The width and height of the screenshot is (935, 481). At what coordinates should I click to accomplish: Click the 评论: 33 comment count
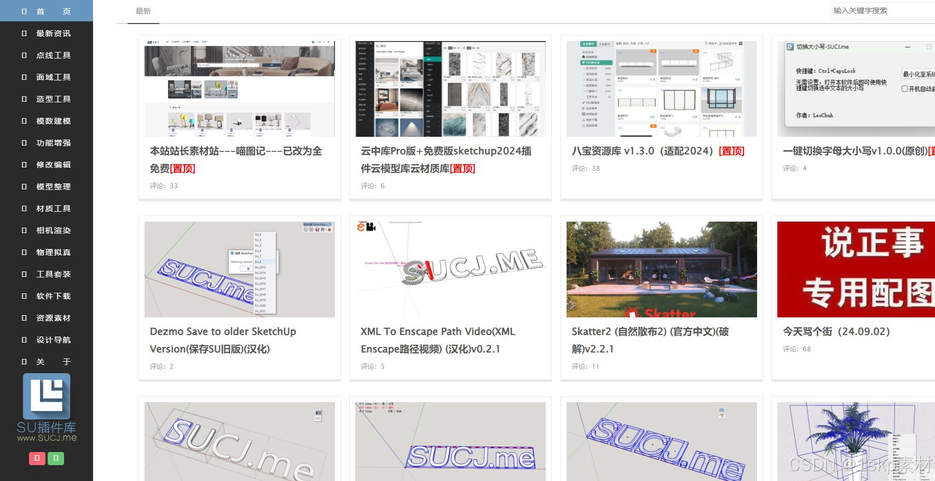click(164, 186)
